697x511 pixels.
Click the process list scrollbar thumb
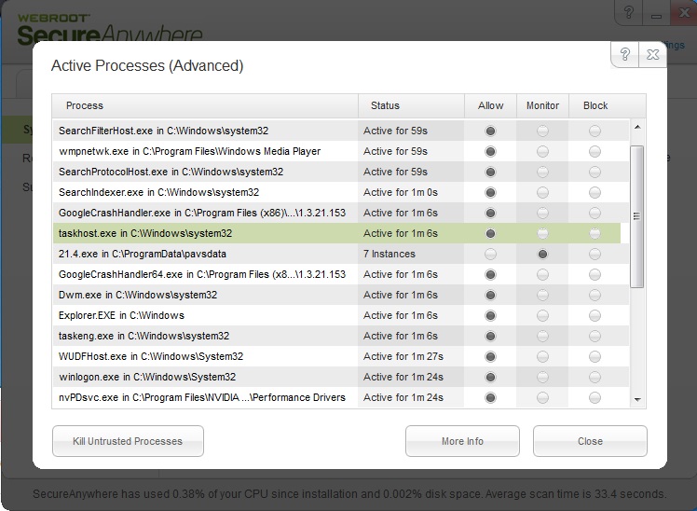click(x=637, y=216)
